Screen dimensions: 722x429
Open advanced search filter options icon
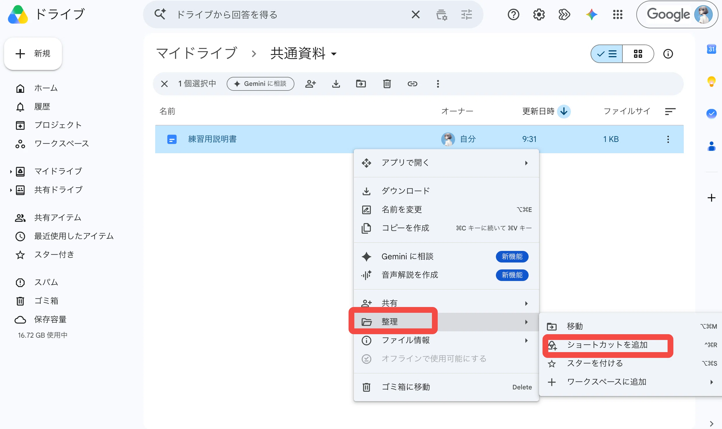(466, 14)
